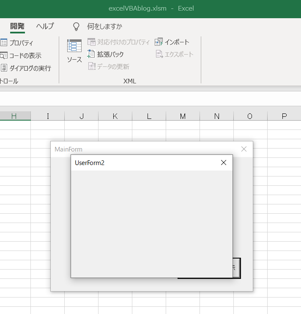Screen dimensions: 301x314
Task: Click the プロパティ icon in controls group
Action: [x=4, y=42]
